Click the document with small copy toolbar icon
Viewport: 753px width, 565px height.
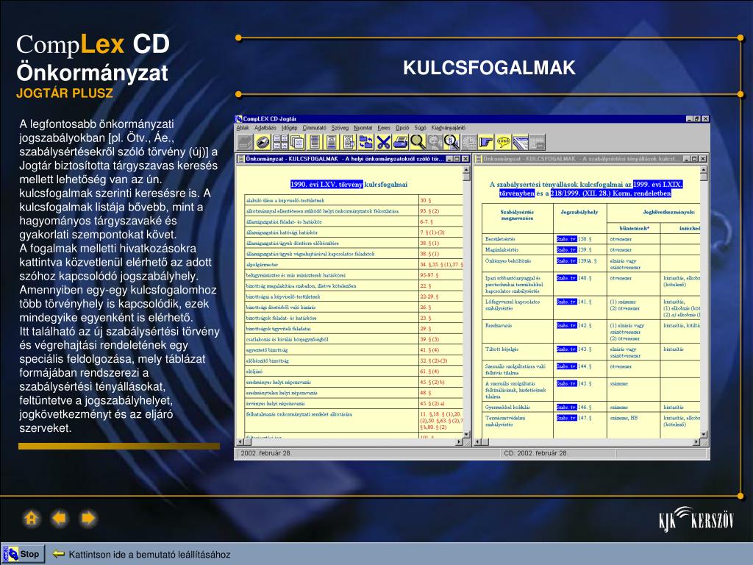tap(349, 142)
